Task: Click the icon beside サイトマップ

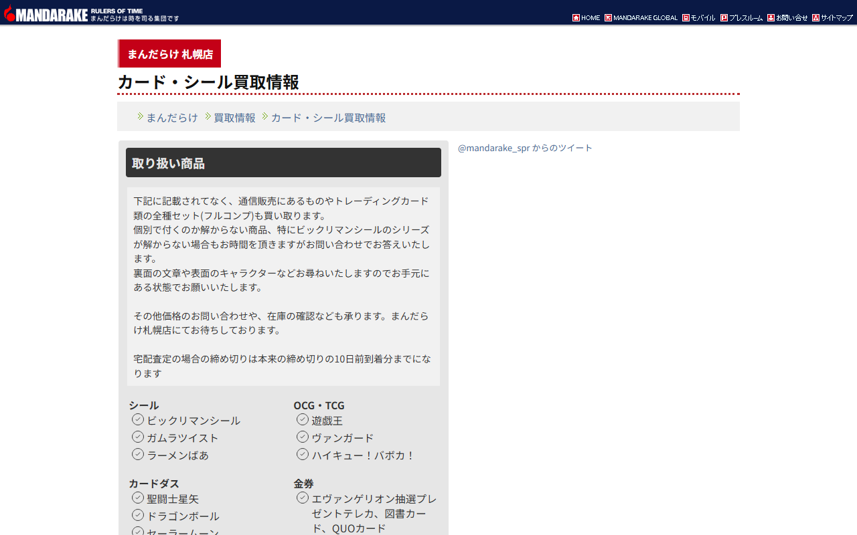Action: 815,18
